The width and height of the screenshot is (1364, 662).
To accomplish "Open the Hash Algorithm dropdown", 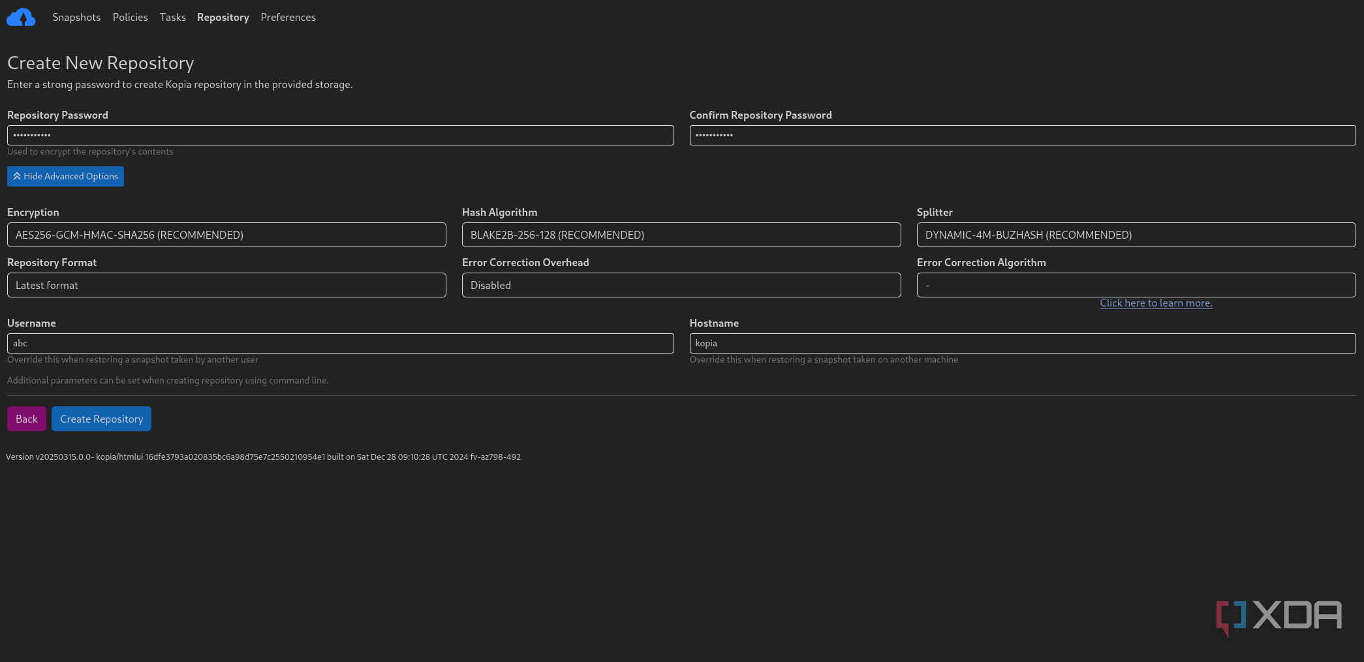I will click(681, 235).
